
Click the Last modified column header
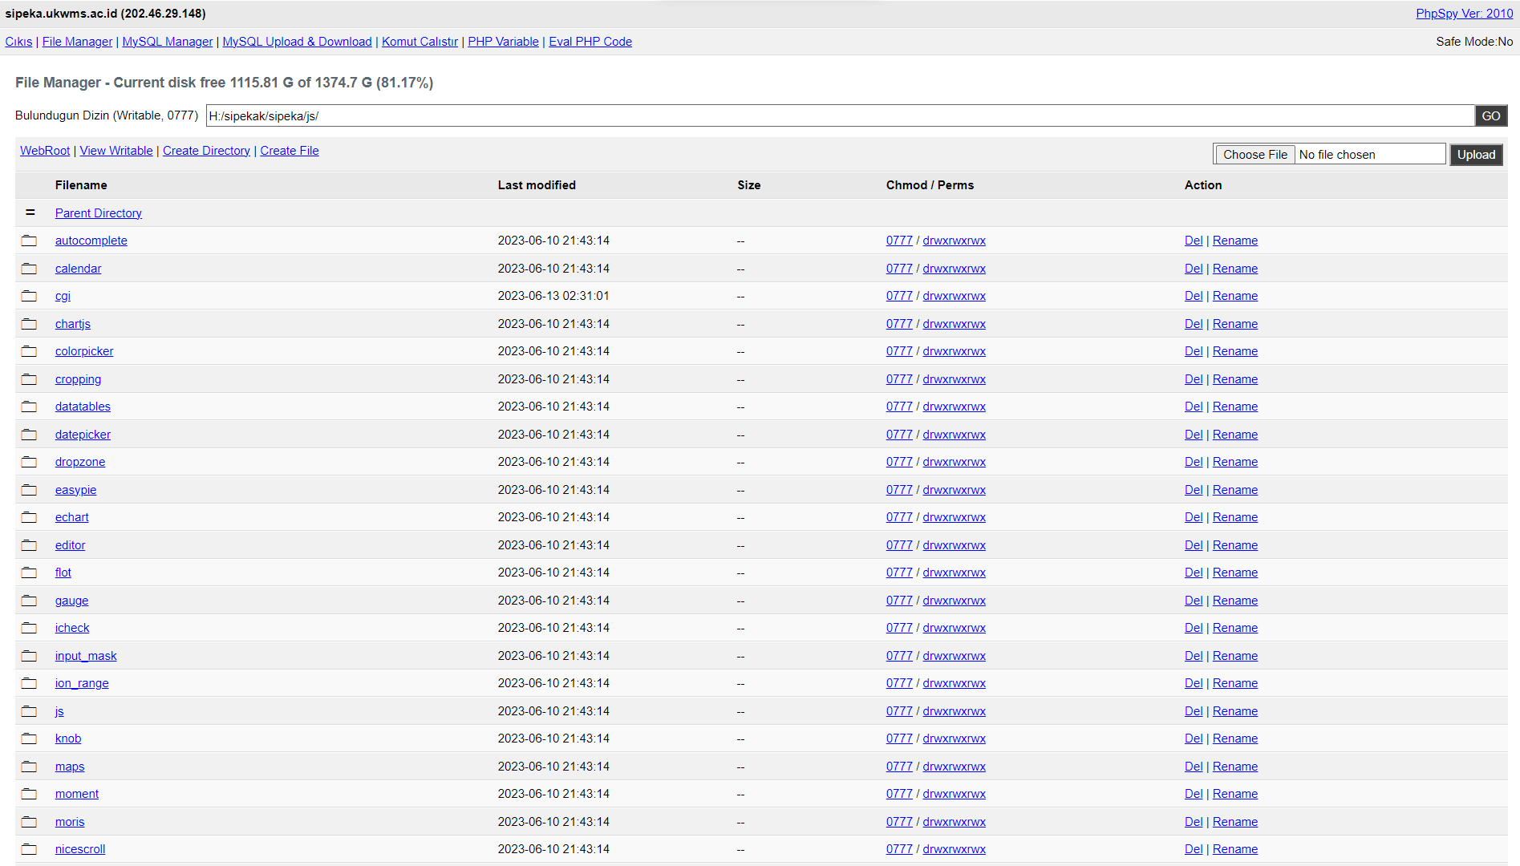tap(537, 185)
